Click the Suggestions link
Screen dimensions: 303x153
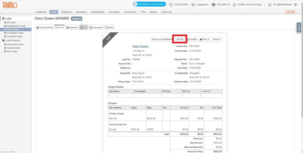pos(202,4)
